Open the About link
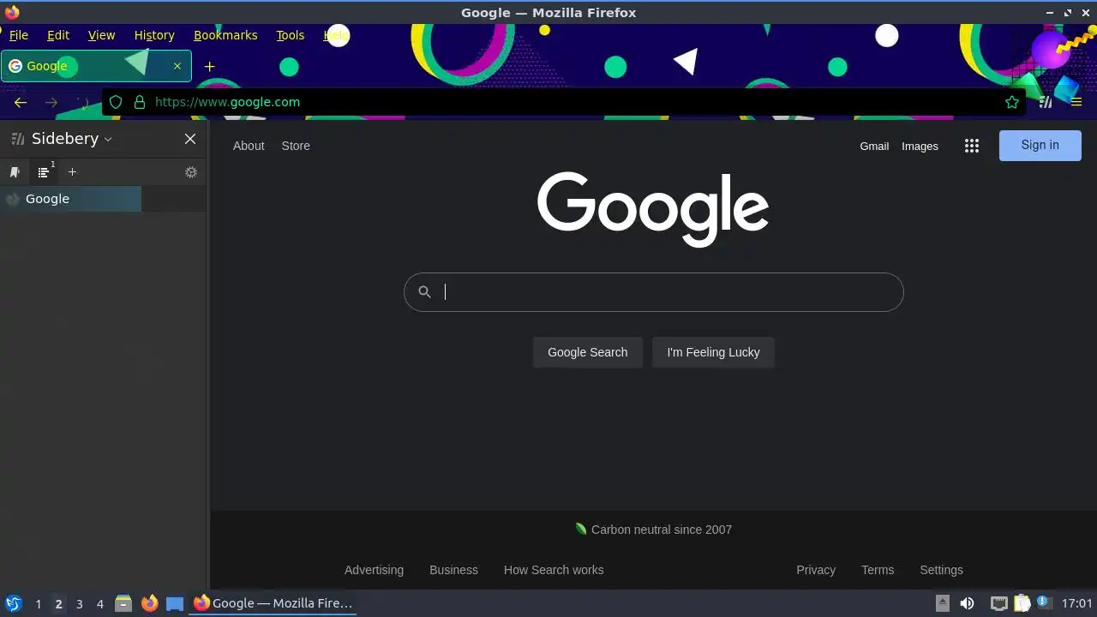The height and width of the screenshot is (617, 1097). (x=249, y=146)
